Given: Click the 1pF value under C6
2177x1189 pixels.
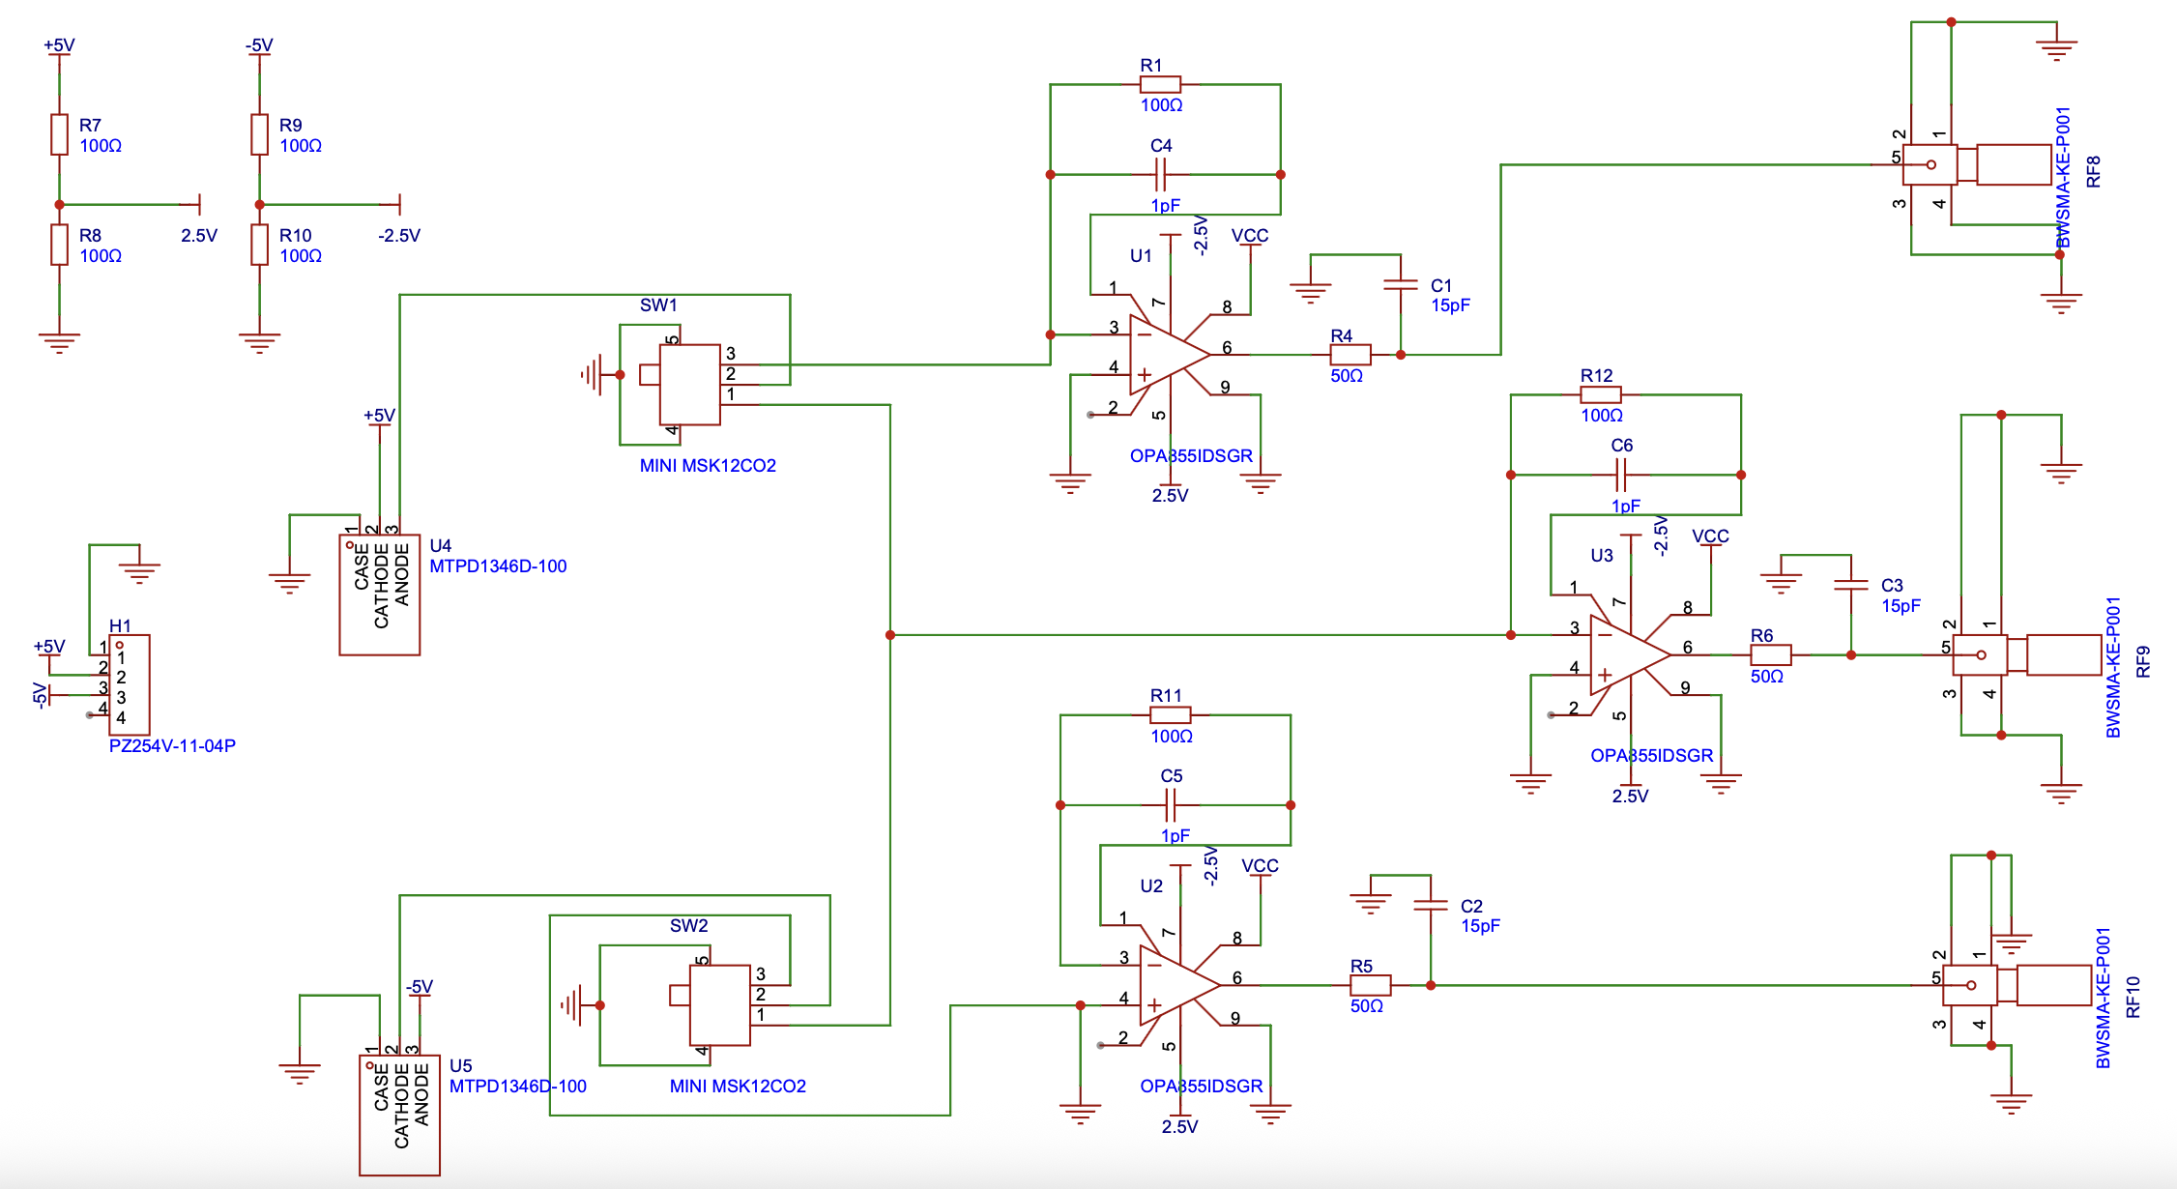Looking at the screenshot, I should click(x=1625, y=506).
